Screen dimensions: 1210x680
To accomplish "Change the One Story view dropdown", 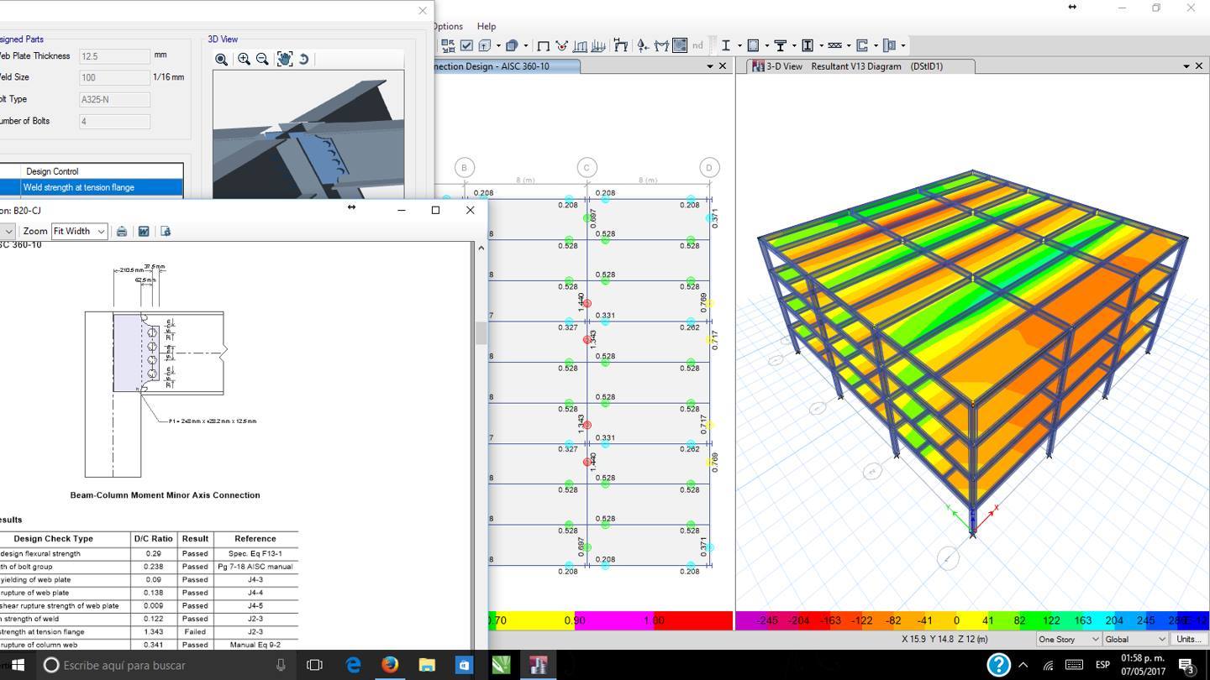I will click(x=1065, y=639).
